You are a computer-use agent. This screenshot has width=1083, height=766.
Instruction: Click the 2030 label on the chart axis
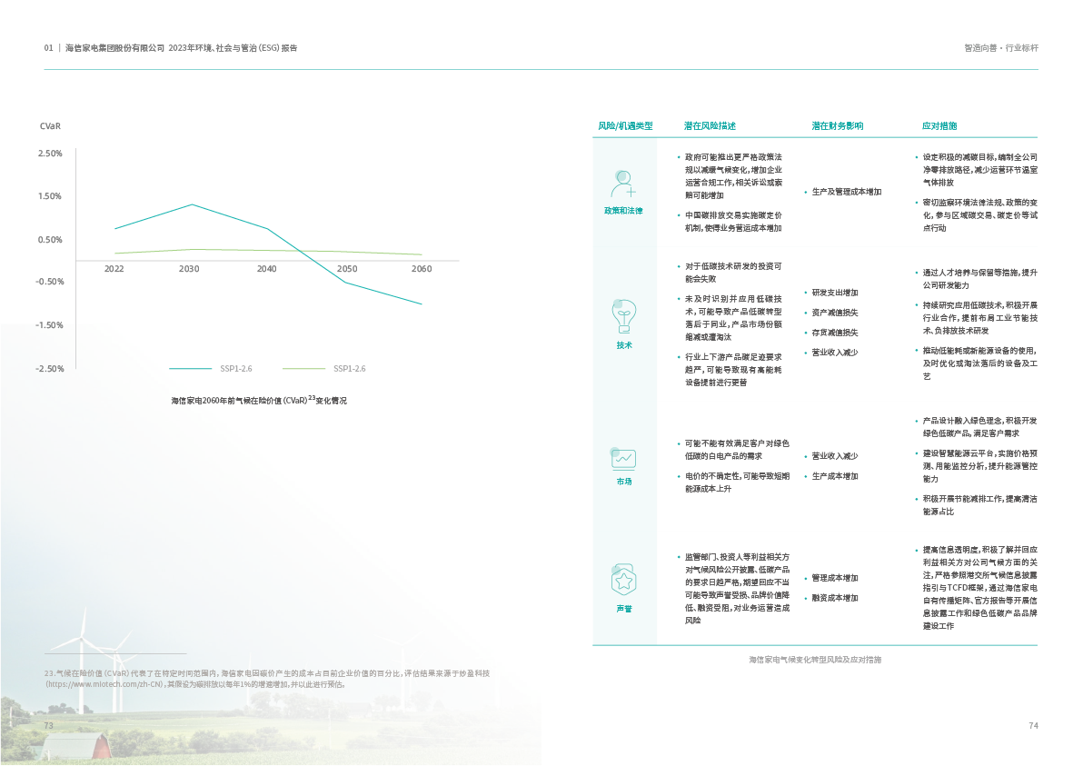(189, 270)
